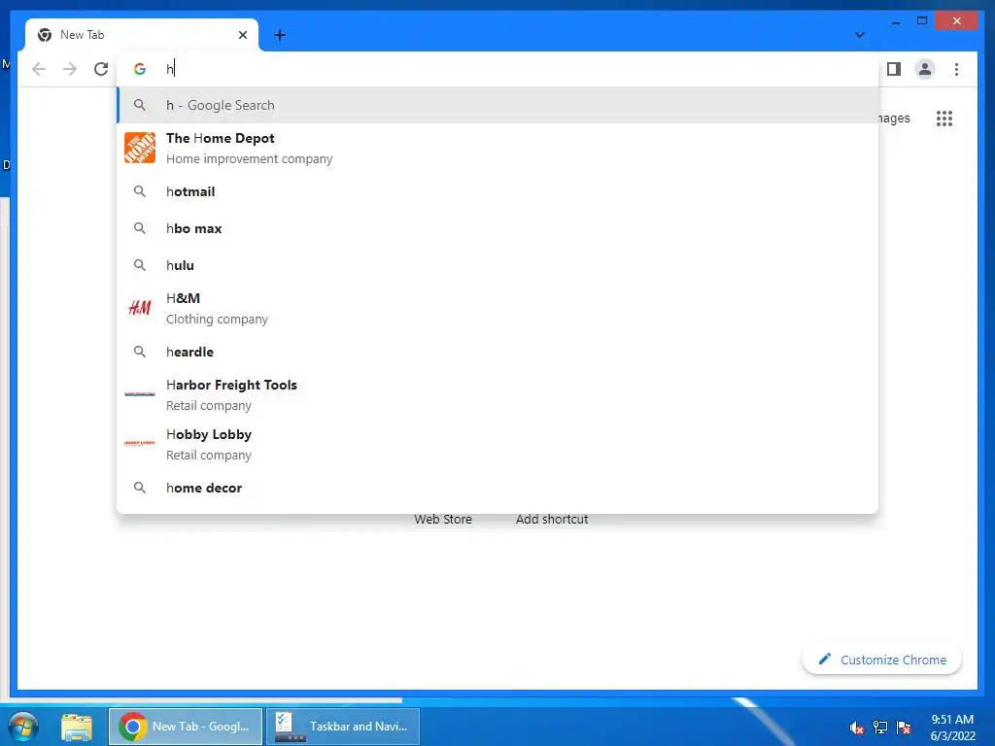The height and width of the screenshot is (746, 995).
Task: Open the Web Store shortcut
Action: tap(443, 519)
